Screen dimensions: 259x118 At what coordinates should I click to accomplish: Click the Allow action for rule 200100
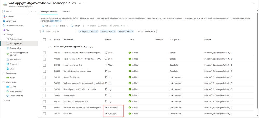(109, 65)
